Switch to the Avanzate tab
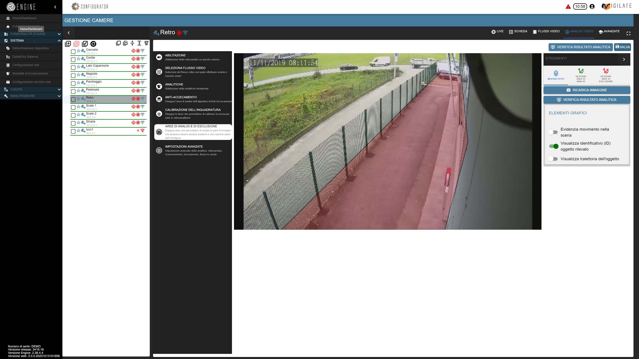The image size is (639, 359). pos(609,31)
